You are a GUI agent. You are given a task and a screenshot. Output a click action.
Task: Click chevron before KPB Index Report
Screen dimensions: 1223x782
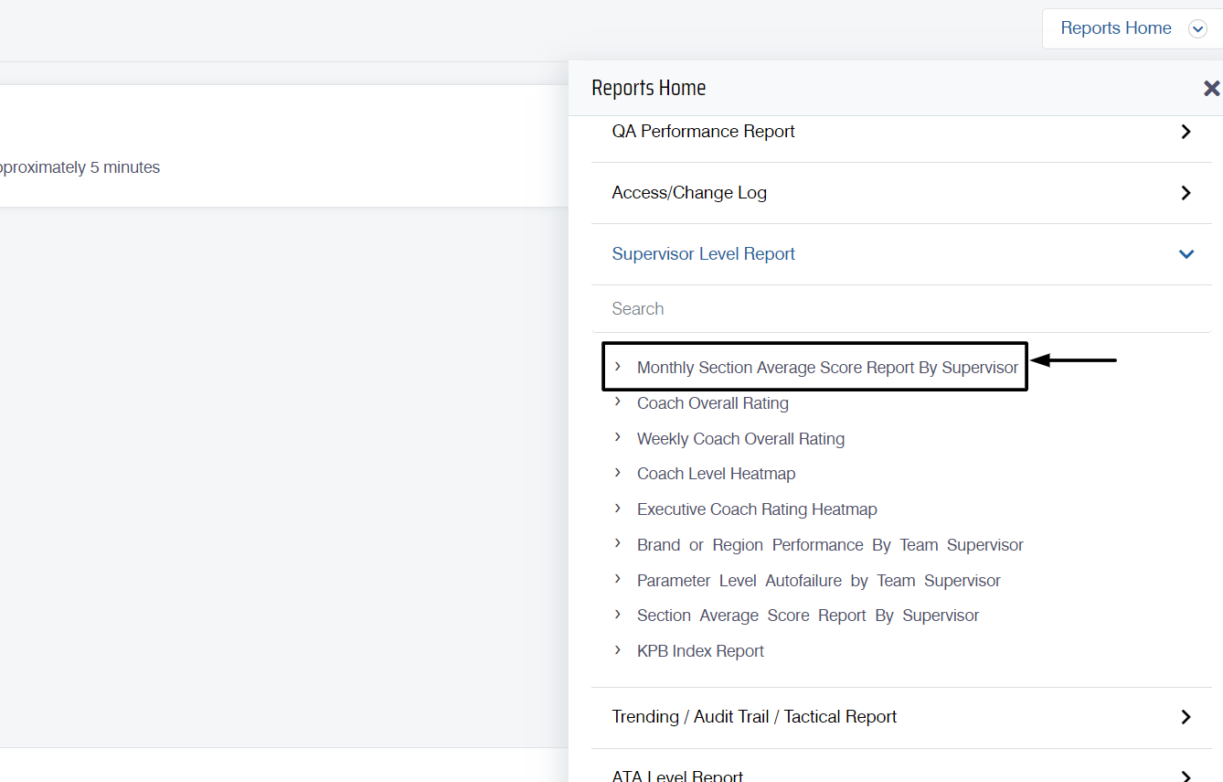[618, 649]
